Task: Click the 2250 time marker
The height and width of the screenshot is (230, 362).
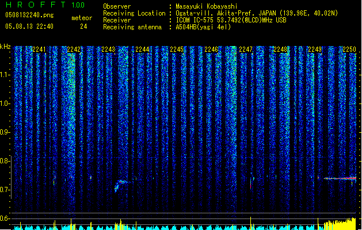Action: 349,49
